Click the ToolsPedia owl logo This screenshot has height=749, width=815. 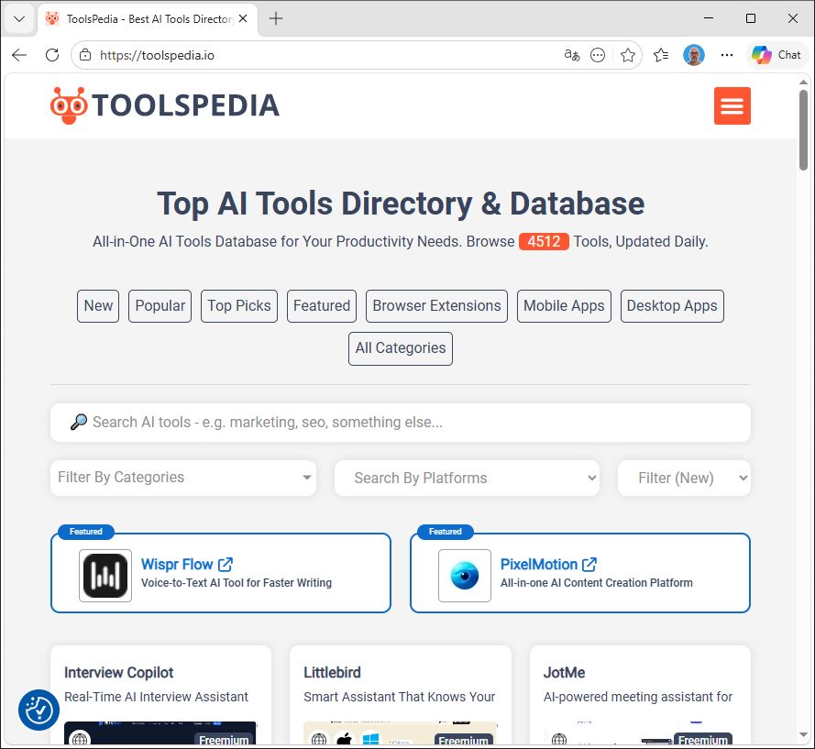[69, 105]
